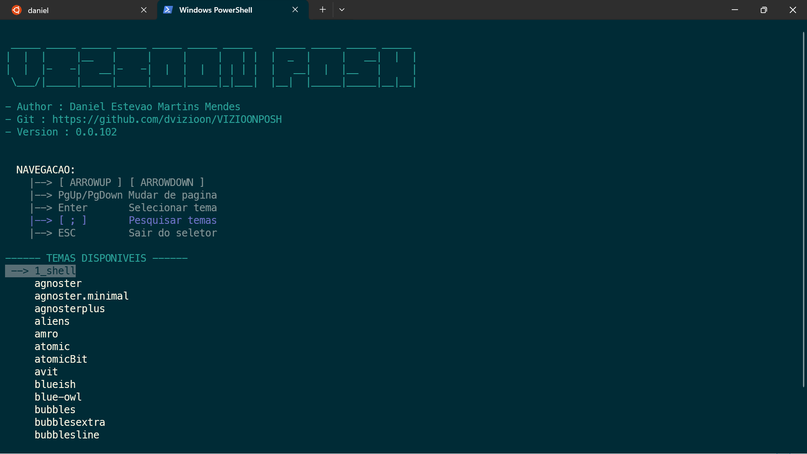This screenshot has height=454, width=807.
Task: Click the aliens theme entry
Action: [x=52, y=321]
